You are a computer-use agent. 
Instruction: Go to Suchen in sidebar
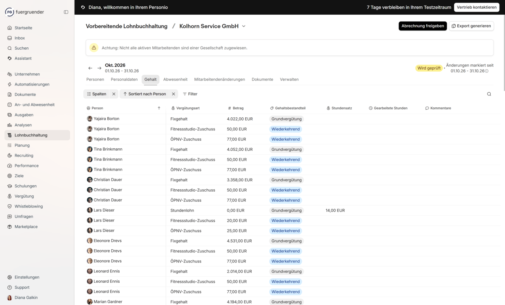click(x=21, y=48)
